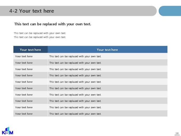The height and width of the screenshot is (136, 181).
Task: Click the page number 18
Action: pos(177,133)
